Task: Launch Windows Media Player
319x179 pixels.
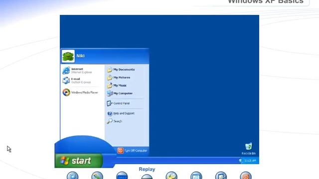Action: tap(80, 92)
